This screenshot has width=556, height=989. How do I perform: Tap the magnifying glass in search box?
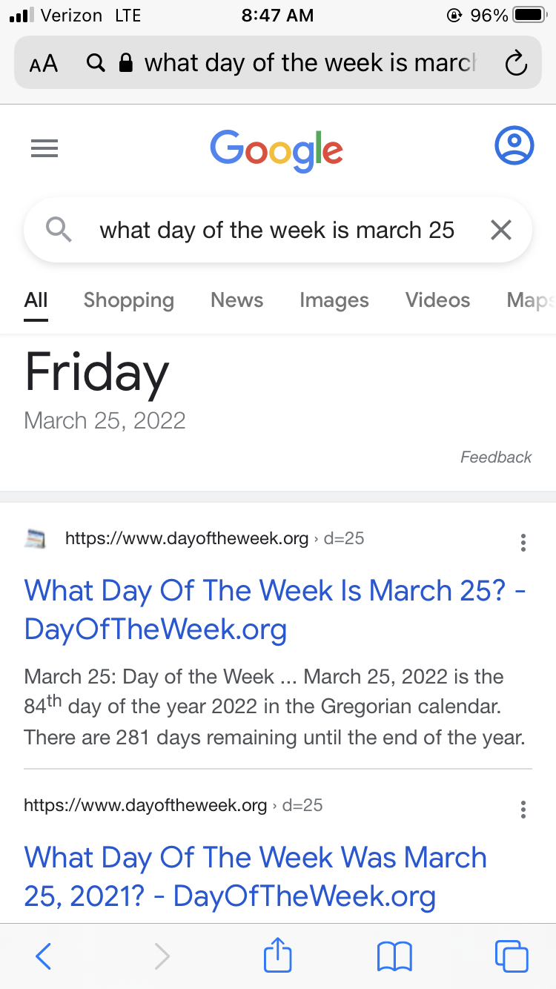click(x=59, y=231)
